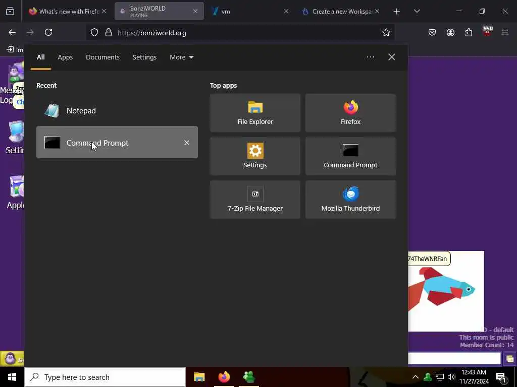
Task: Click Firefox icon in taskbar
Action: pos(224,377)
